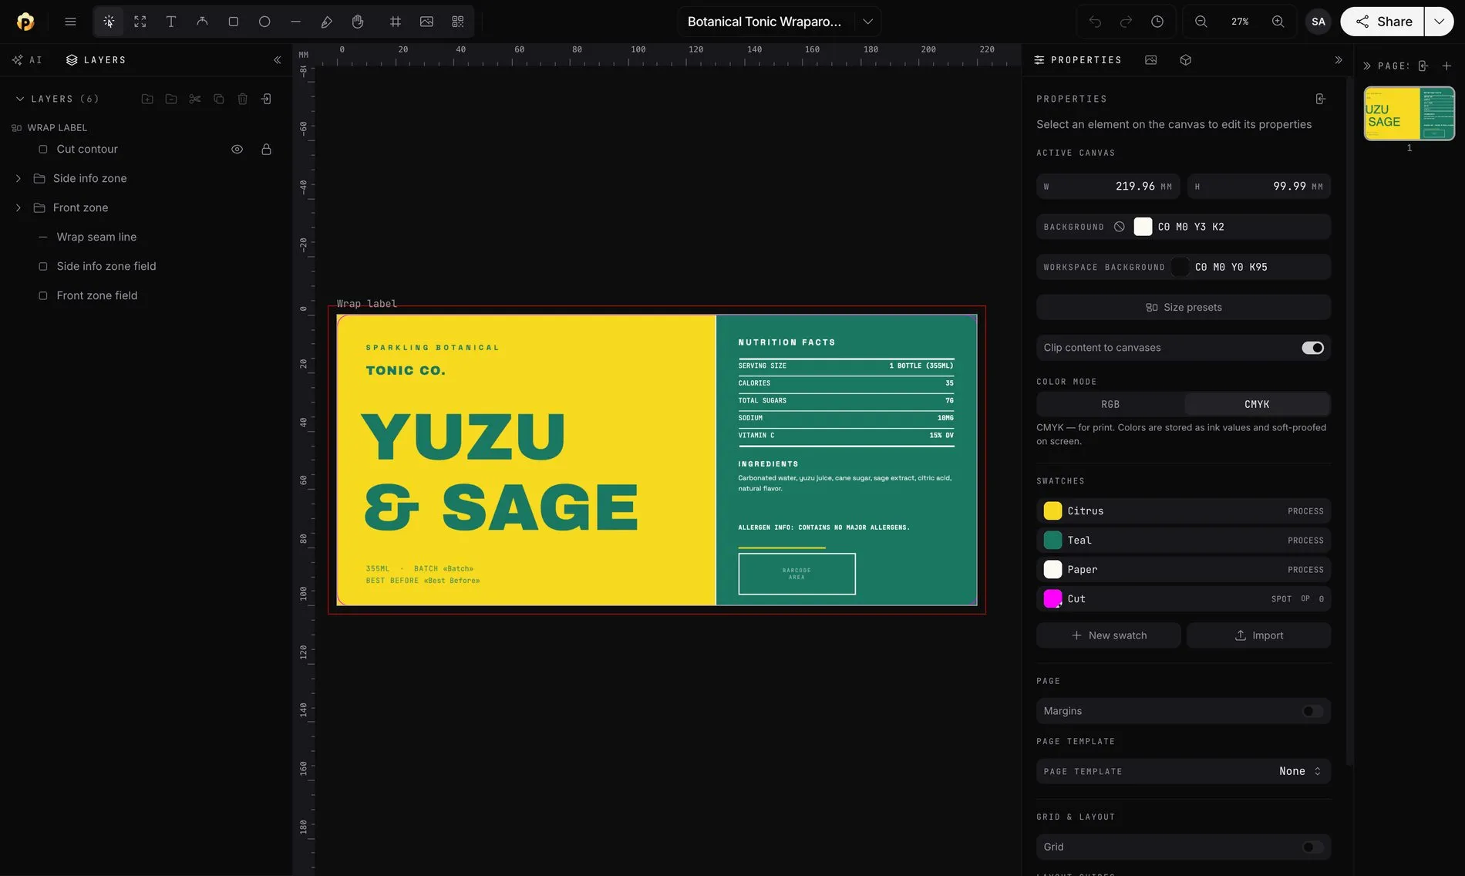Select the Line tool
1465x876 pixels.
tap(295, 22)
